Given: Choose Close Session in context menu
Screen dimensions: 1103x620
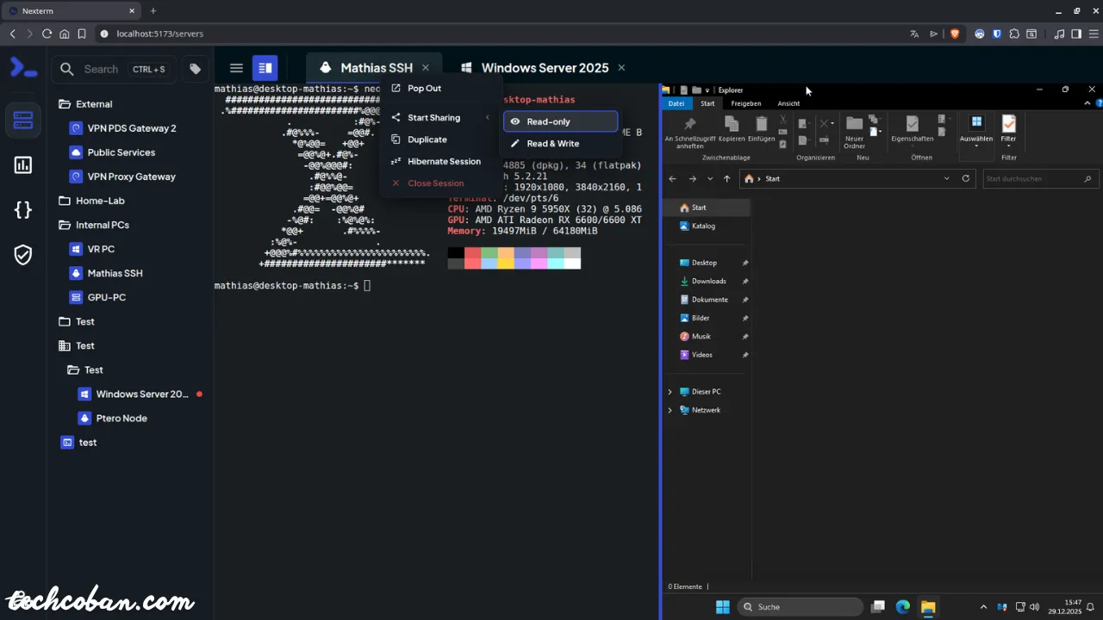Looking at the screenshot, I should pyautogui.click(x=440, y=183).
